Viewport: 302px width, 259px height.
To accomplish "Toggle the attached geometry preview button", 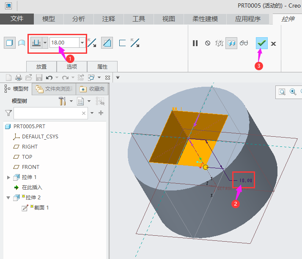I will pos(231,43).
